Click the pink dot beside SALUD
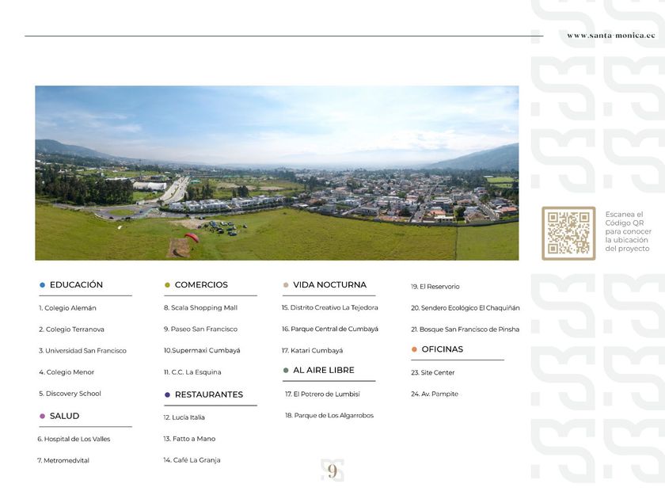 click(42, 417)
